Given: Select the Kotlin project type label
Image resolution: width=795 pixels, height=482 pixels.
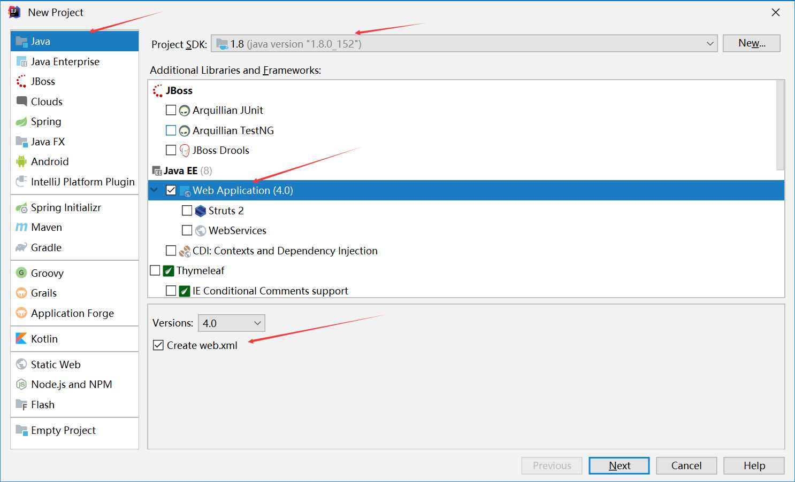Looking at the screenshot, I should (x=44, y=339).
